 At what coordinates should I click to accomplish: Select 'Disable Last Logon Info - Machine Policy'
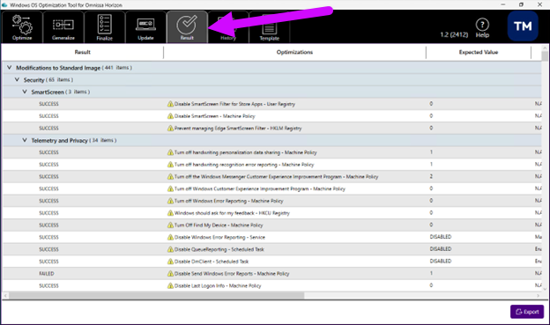pyautogui.click(x=218, y=285)
